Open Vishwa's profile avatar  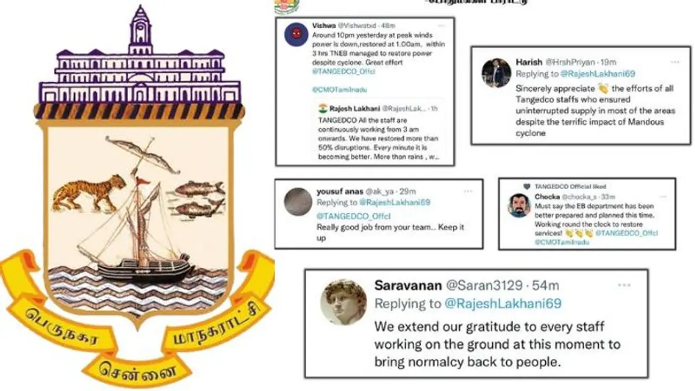point(296,35)
